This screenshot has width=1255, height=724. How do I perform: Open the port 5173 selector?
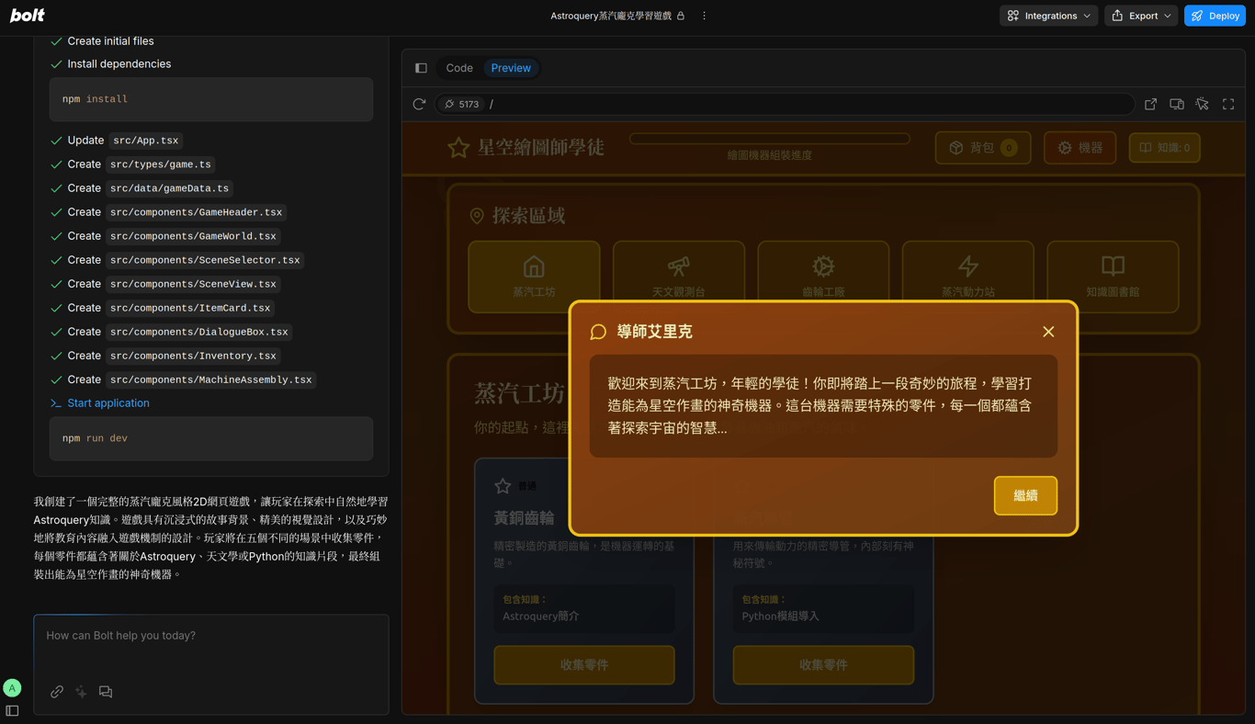[x=462, y=104]
